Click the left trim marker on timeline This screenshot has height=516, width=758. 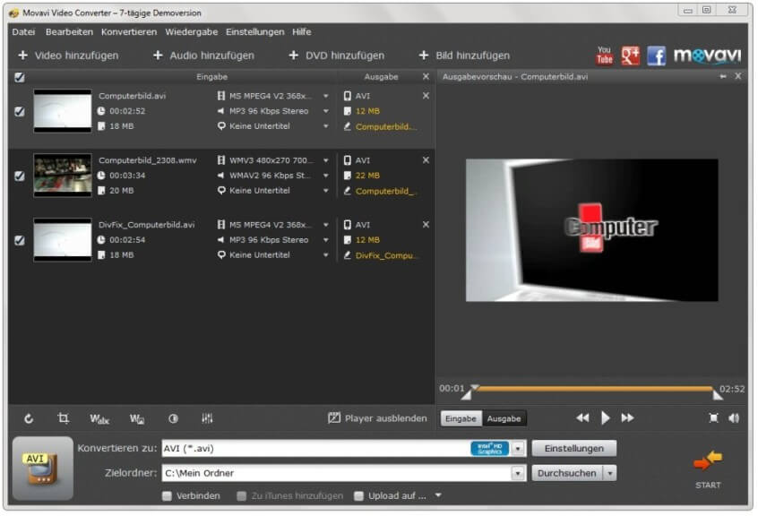click(x=467, y=395)
